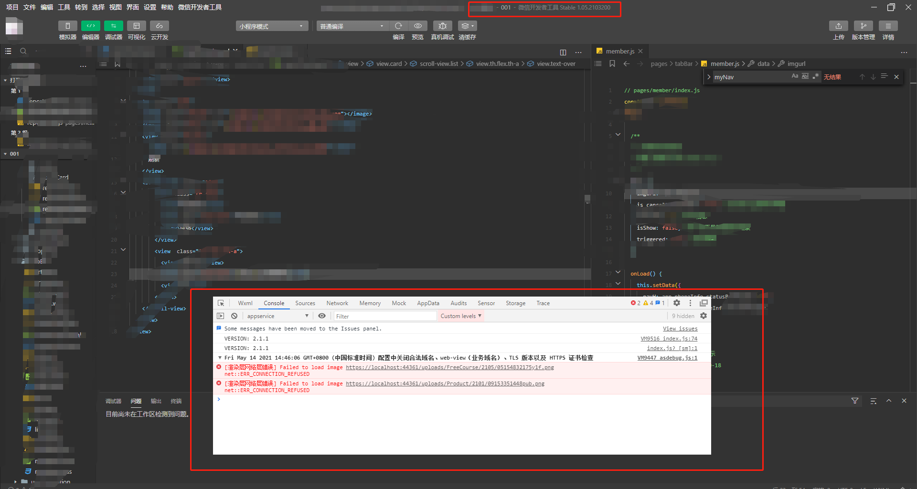Open the compile mode dropdown (普通编译)
The image size is (917, 489).
352,26
